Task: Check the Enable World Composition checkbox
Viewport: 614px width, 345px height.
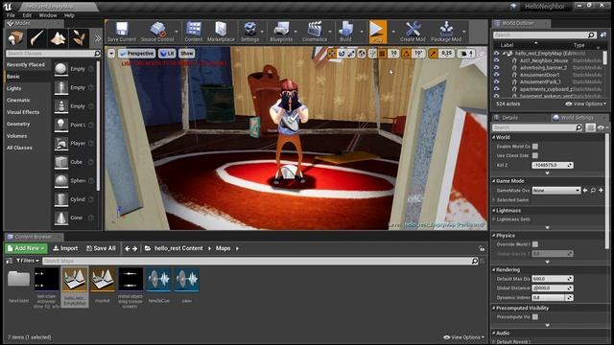Action: [535, 147]
